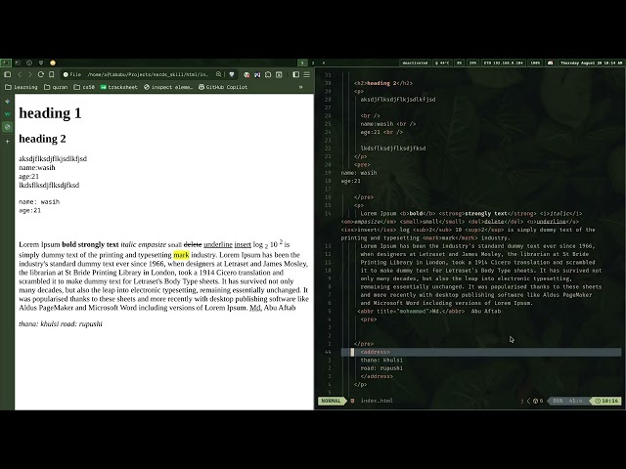Click the orange dot icon in the top bar
Viewport: 626px width, 469px height.
[53, 63]
